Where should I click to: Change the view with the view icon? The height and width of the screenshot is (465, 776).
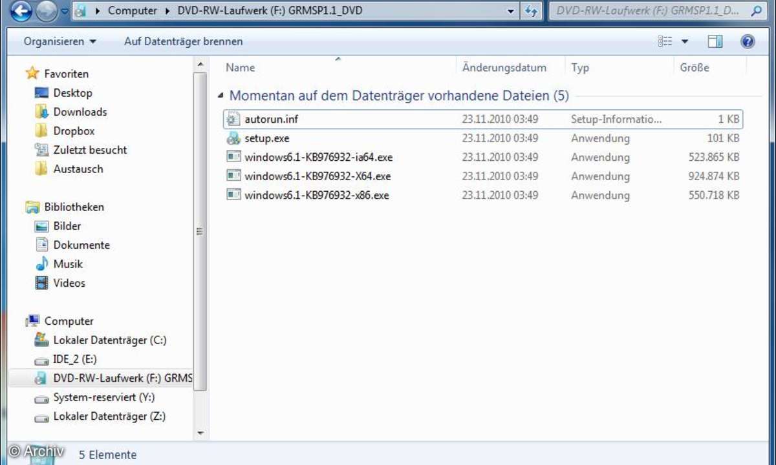(665, 41)
